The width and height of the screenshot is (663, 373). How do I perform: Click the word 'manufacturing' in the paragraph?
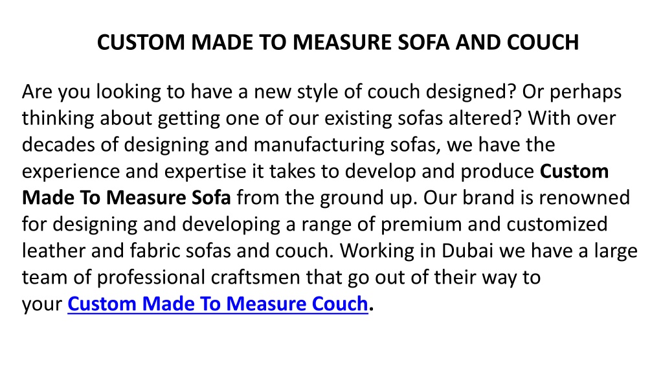319,144
